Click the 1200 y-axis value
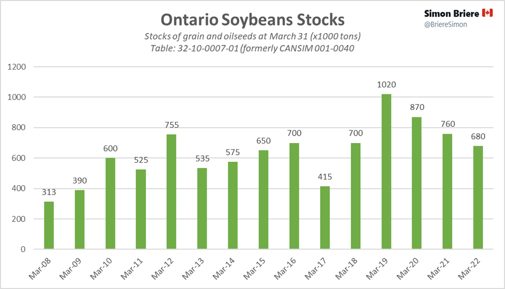The width and height of the screenshot is (505, 289). [23, 67]
